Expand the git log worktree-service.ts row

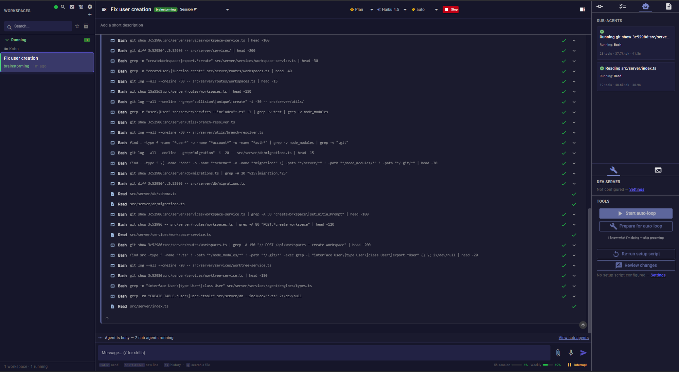pos(574,266)
